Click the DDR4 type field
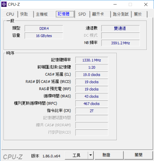 [x=44, y=28]
